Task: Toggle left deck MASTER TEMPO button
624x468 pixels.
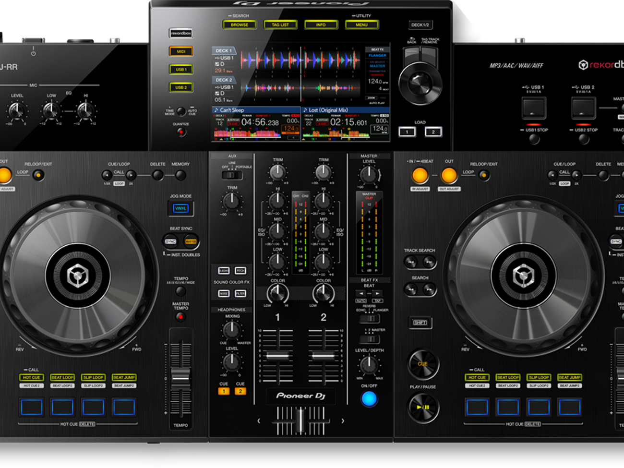Action: point(180,317)
